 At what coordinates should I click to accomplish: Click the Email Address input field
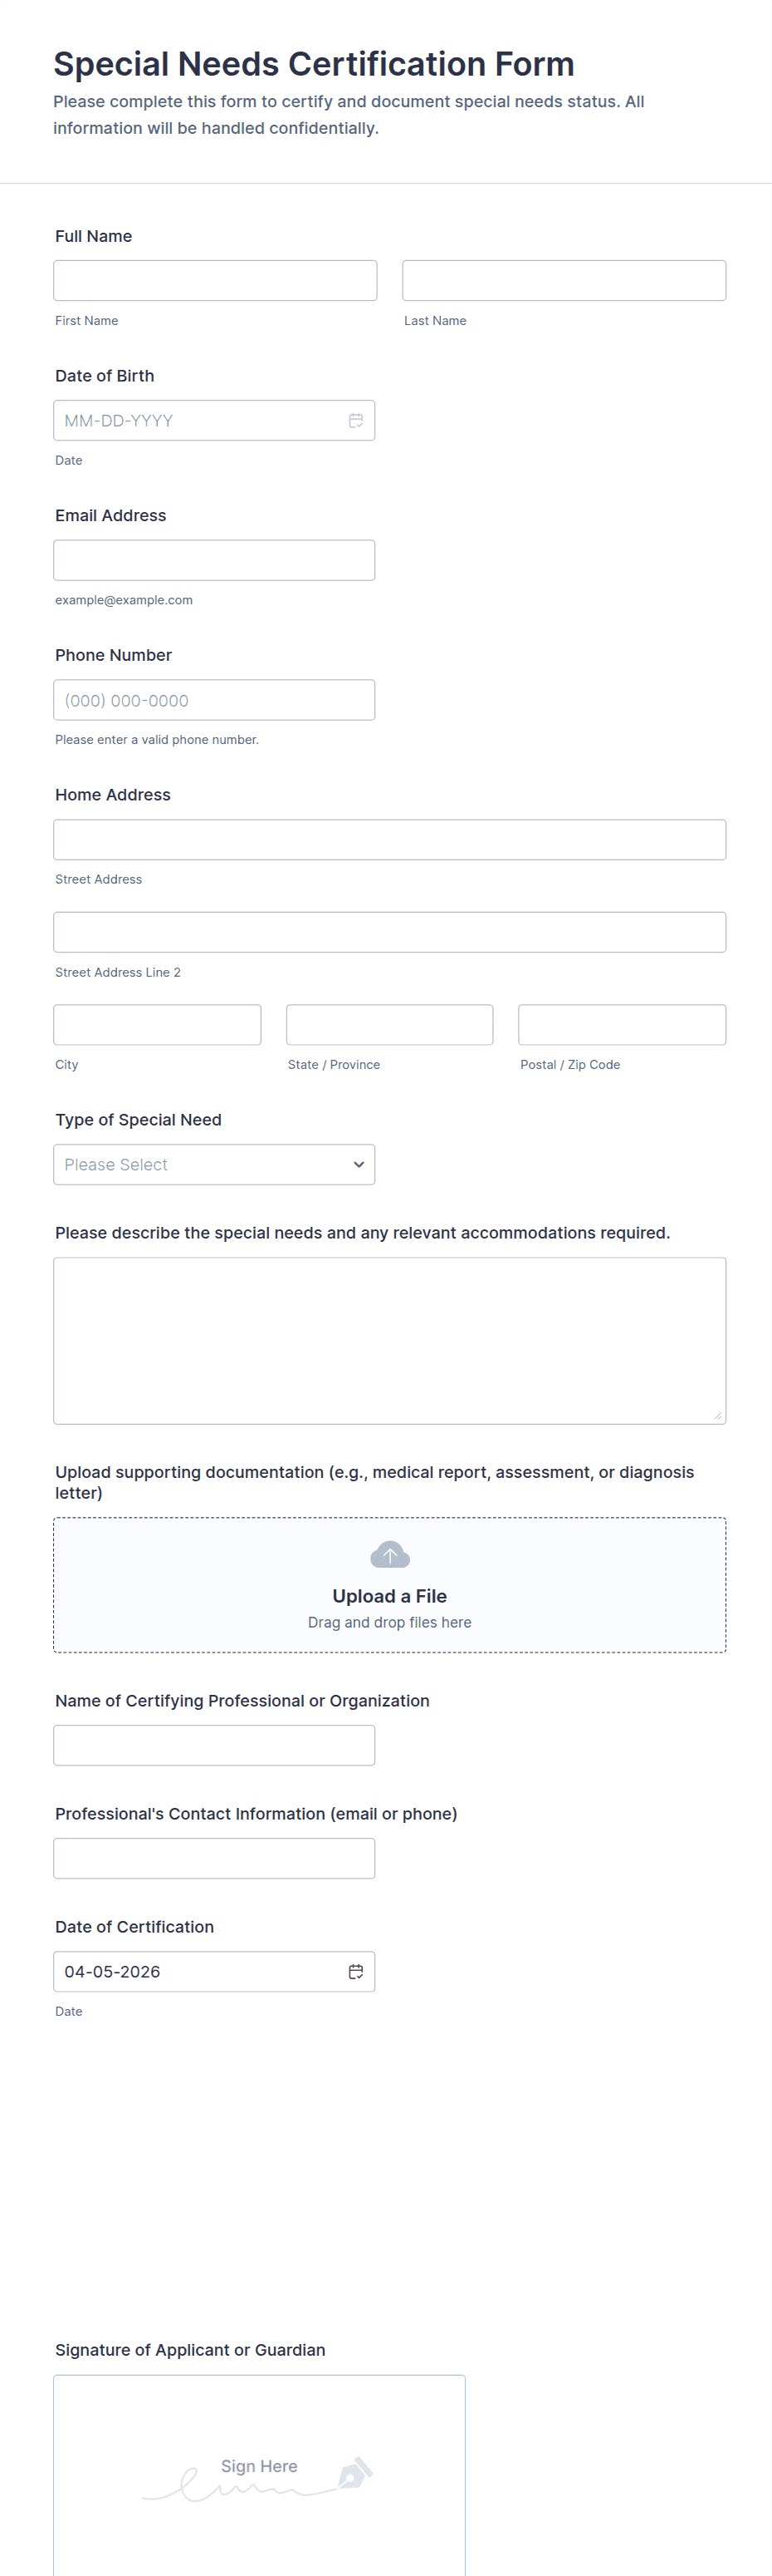213,560
